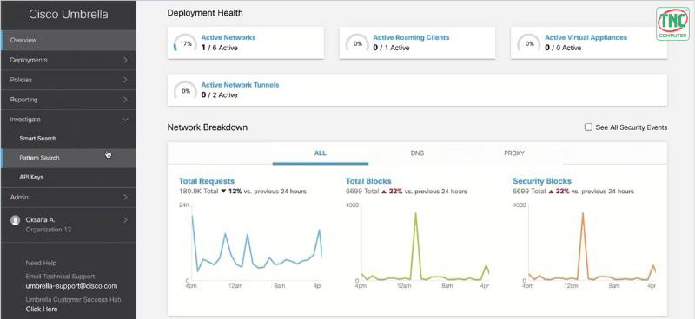Open the Active Virtual Appliances link
The image size is (695, 319).
(586, 37)
